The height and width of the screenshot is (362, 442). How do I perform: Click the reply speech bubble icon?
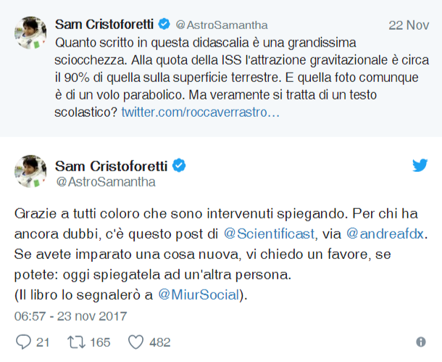pos(22,342)
